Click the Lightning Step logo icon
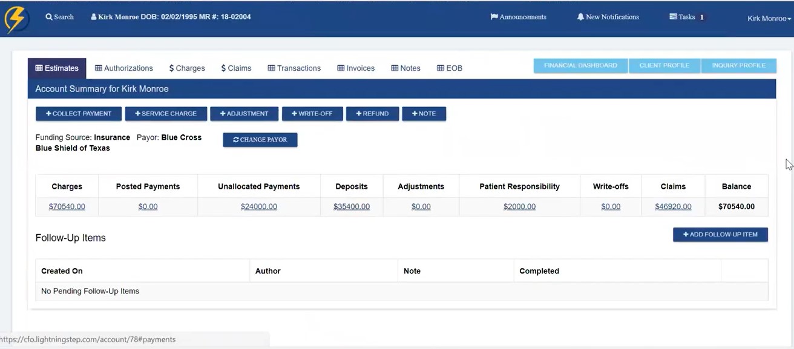 [16, 19]
